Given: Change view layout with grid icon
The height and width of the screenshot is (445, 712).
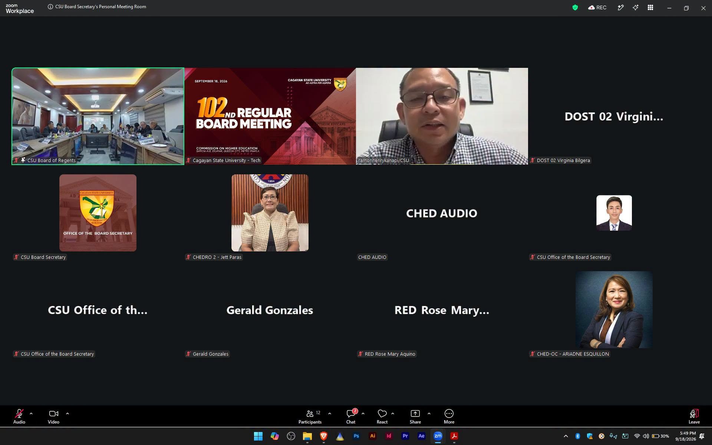Looking at the screenshot, I should tap(650, 7).
